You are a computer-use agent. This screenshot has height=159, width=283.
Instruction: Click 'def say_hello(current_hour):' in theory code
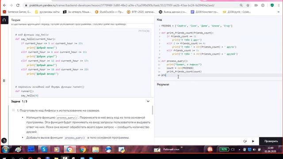click(x=35, y=39)
